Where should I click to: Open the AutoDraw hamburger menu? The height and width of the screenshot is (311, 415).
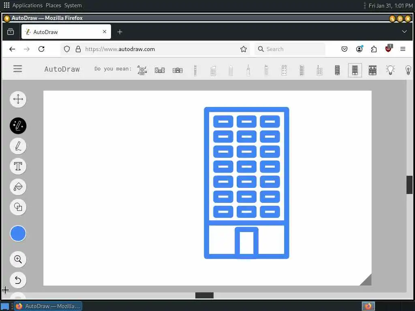tap(18, 69)
